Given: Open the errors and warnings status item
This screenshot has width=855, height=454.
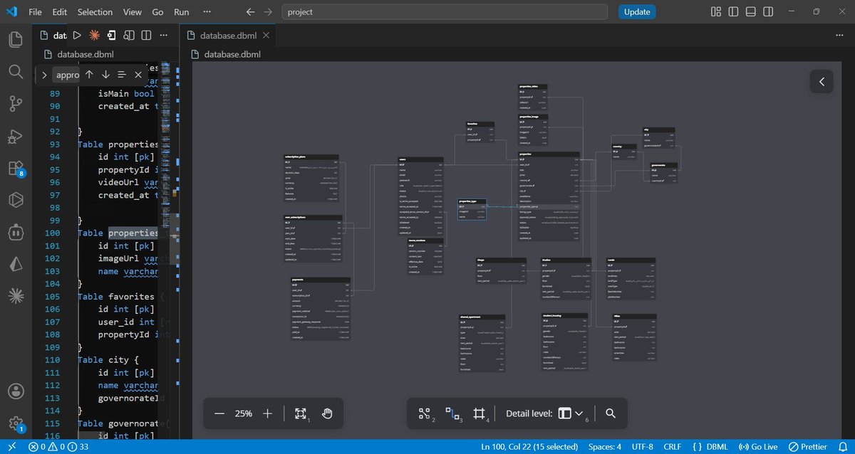Looking at the screenshot, I should tap(58, 447).
